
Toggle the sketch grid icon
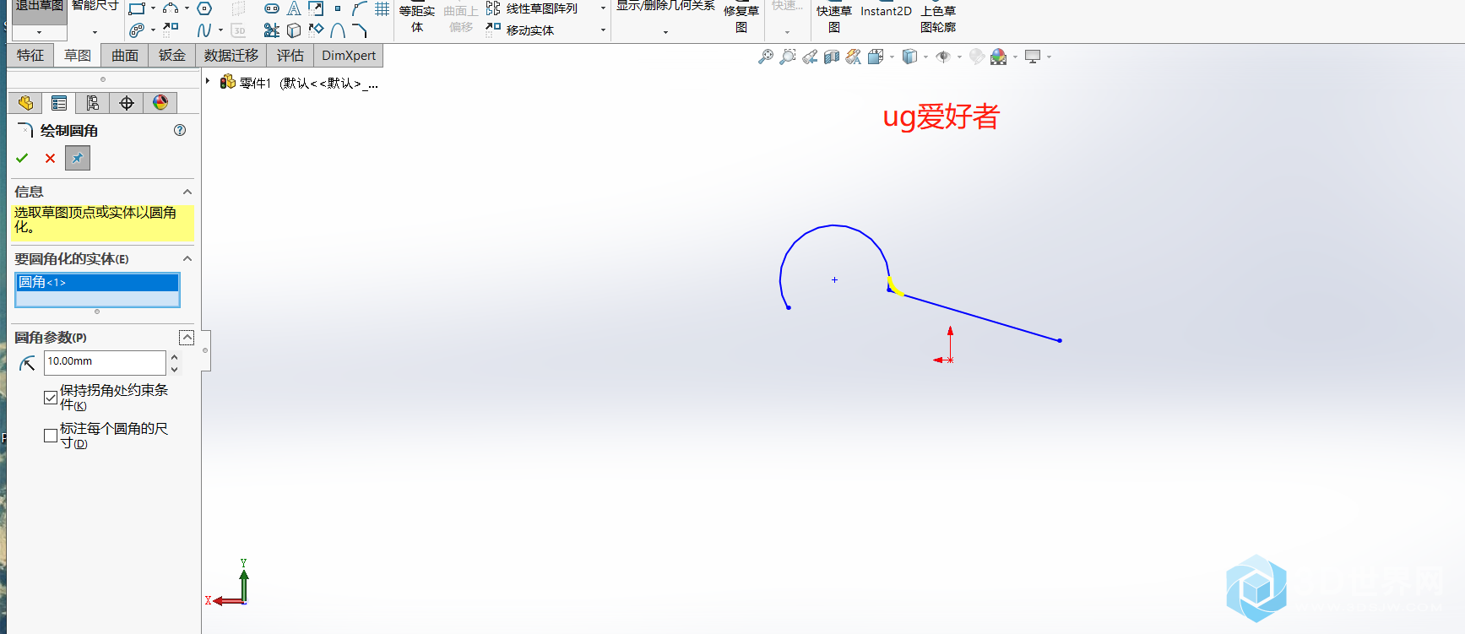pos(382,8)
